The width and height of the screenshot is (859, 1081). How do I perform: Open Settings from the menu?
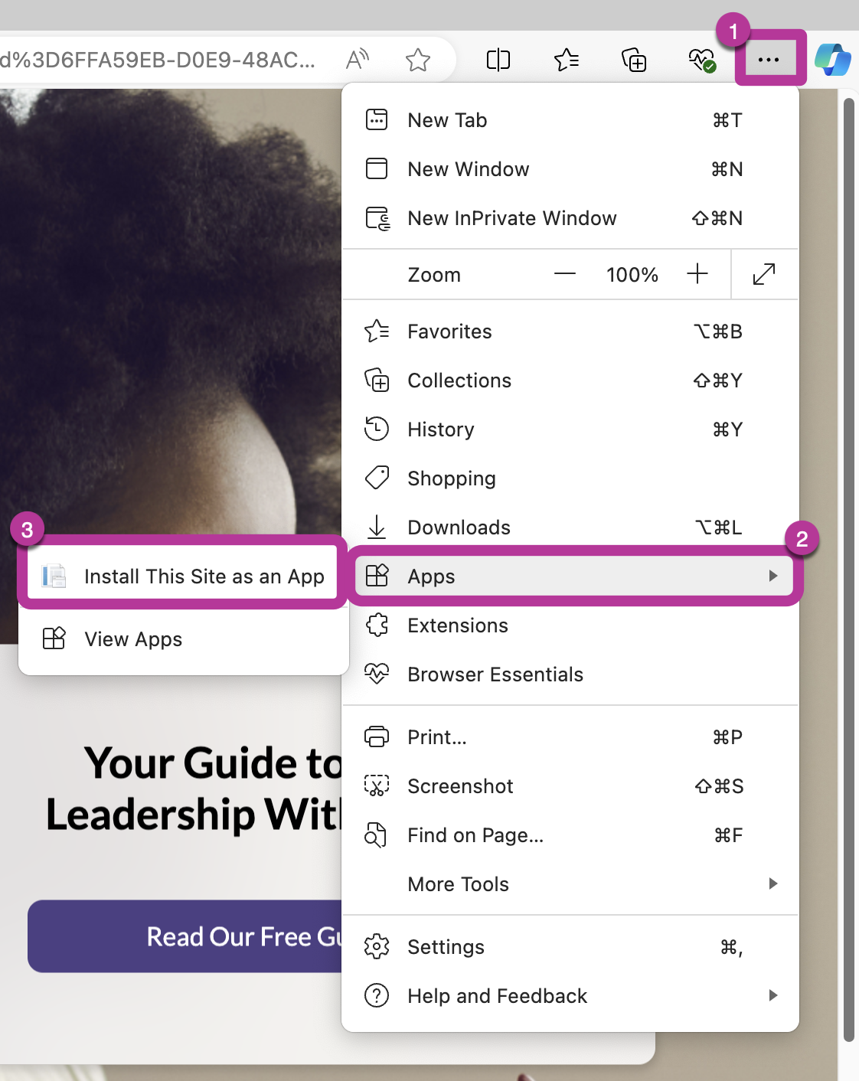570,947
